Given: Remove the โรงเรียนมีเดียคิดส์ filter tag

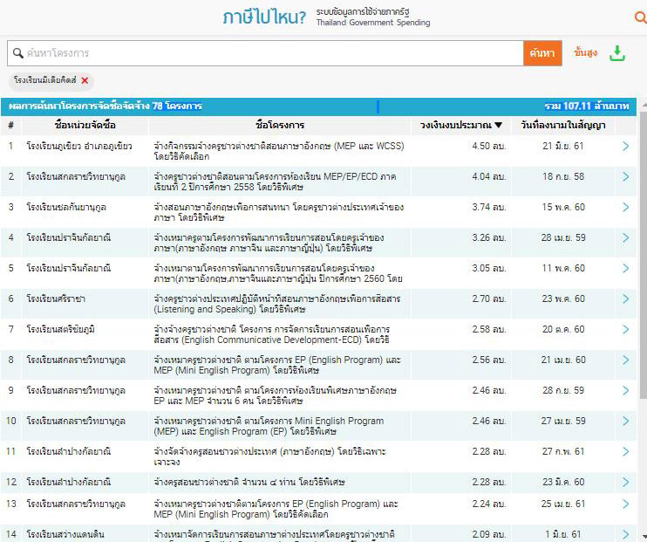Looking at the screenshot, I should tap(85, 80).
